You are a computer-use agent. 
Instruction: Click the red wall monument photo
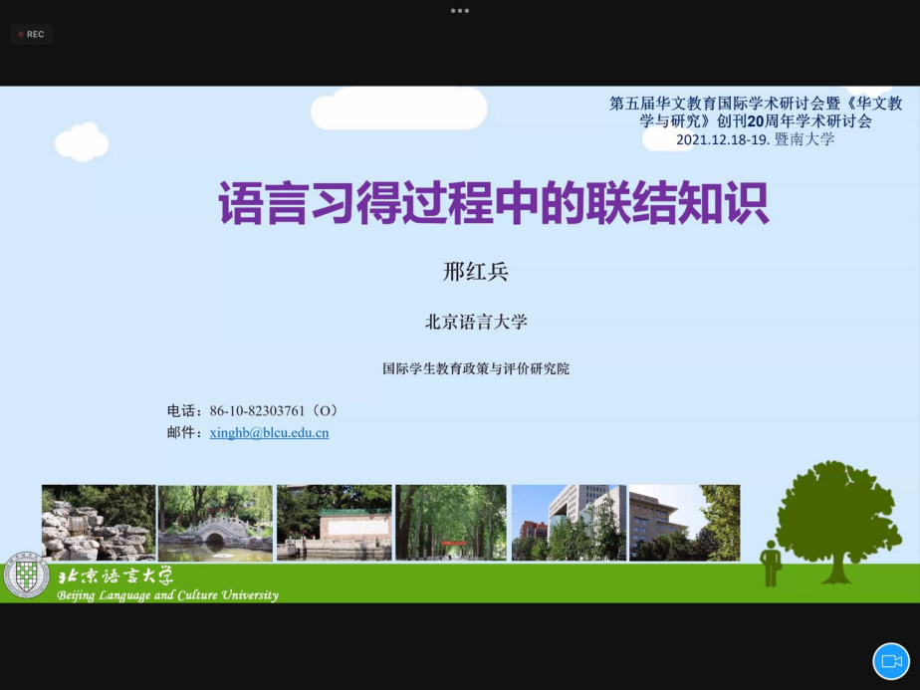(334, 523)
